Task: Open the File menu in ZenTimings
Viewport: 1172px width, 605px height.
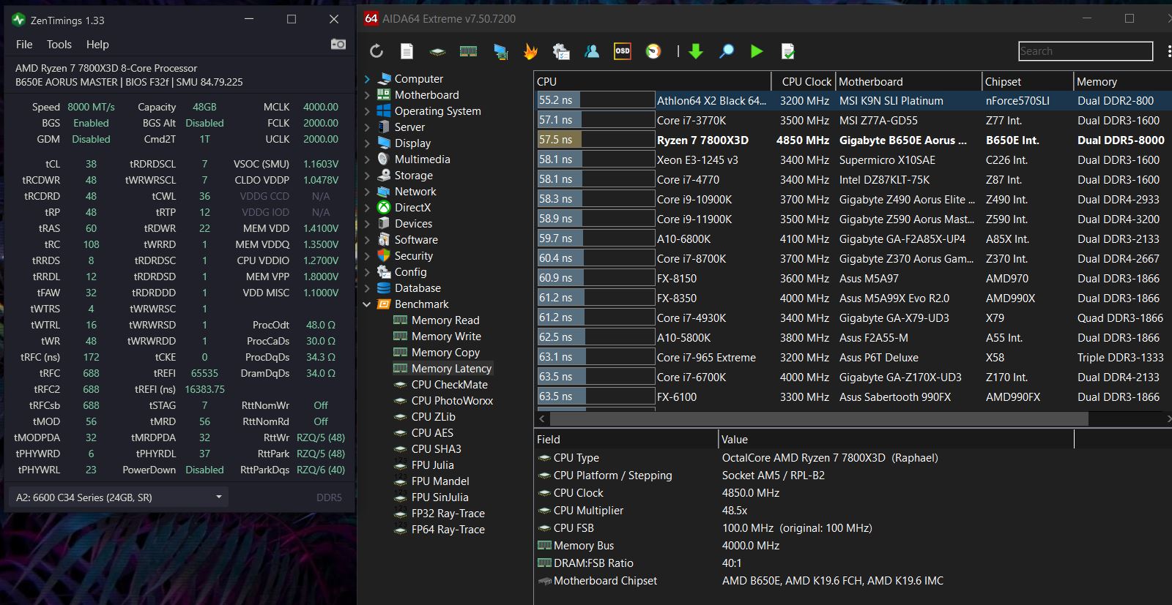Action: point(24,45)
